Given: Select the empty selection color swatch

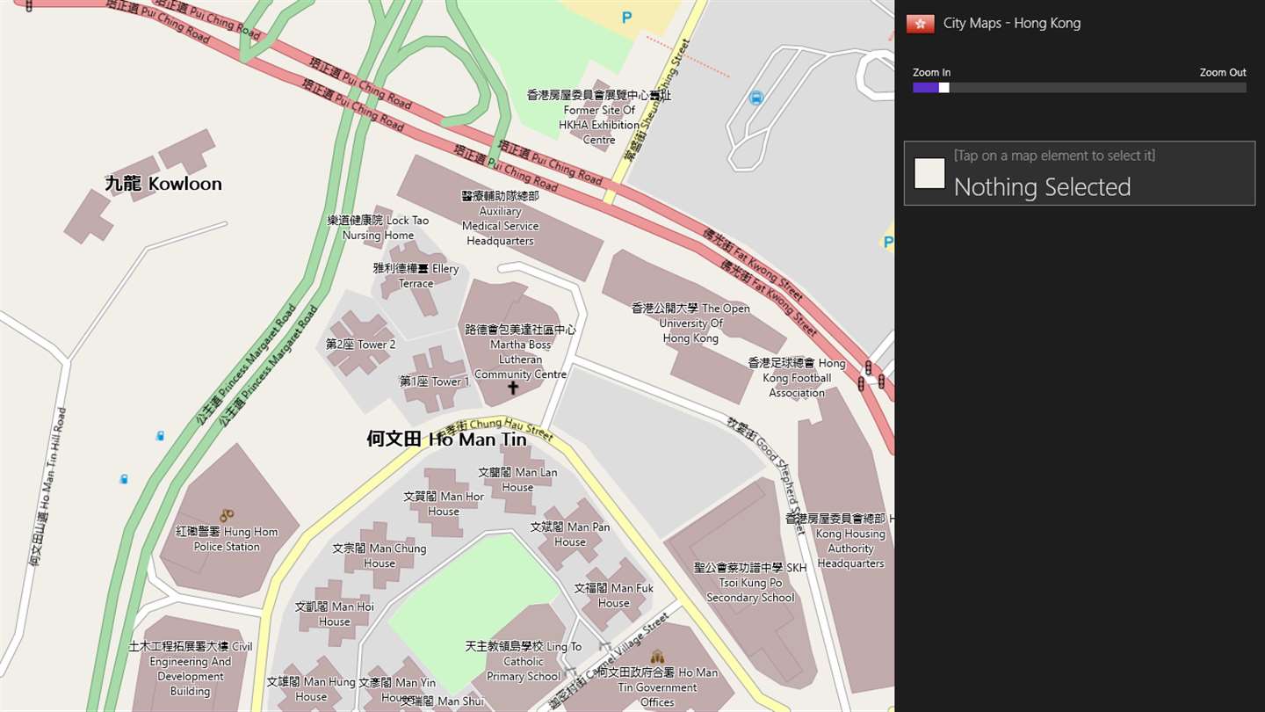Looking at the screenshot, I should [929, 173].
